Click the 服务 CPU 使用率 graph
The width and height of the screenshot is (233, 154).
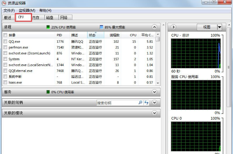pyautogui.click(x=196, y=95)
